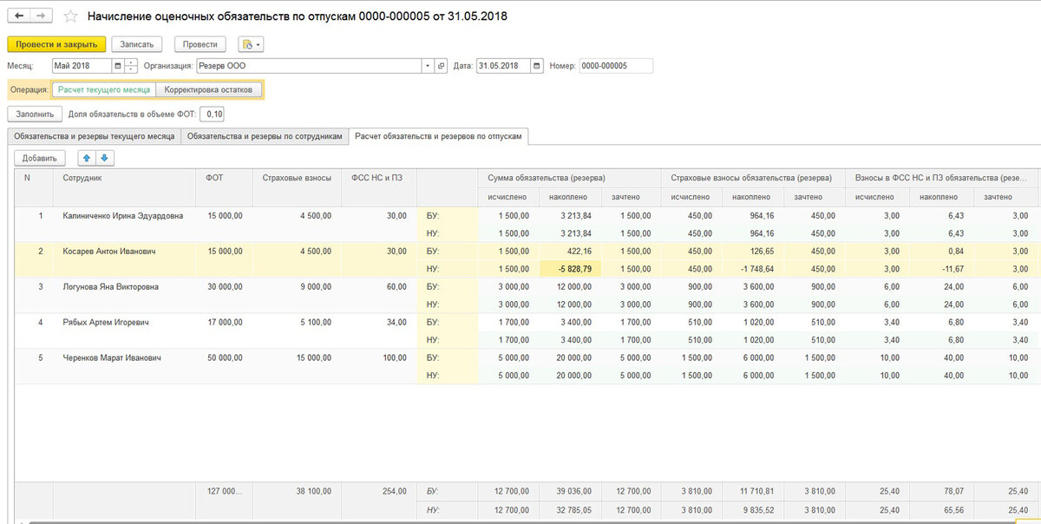Select employee Калиниченко Ирина Эдуардовна

(x=123, y=215)
